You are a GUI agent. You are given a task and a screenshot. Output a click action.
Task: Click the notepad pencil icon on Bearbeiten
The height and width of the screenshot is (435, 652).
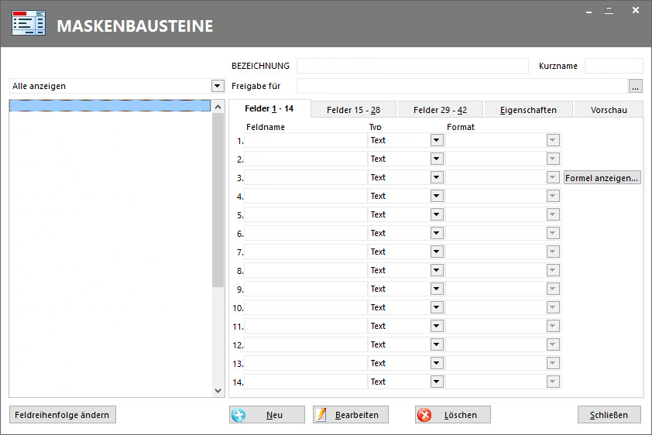pyautogui.click(x=321, y=415)
